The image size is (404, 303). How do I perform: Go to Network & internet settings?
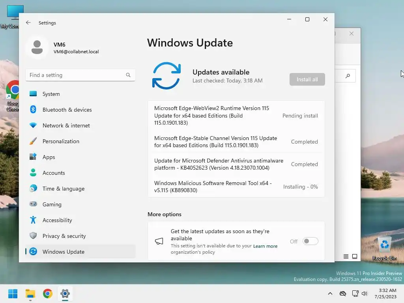[x=80, y=125]
